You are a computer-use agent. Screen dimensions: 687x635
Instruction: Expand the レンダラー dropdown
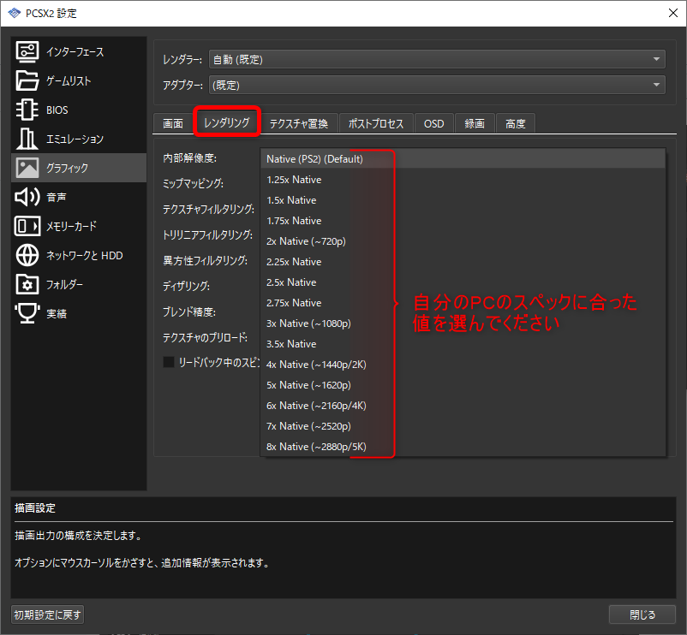(x=437, y=59)
